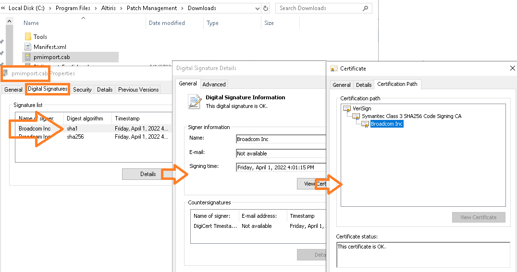Click the Patch Management breadcrumb chevron
Image resolution: width=517 pixels, height=272 pixels.
click(182, 8)
